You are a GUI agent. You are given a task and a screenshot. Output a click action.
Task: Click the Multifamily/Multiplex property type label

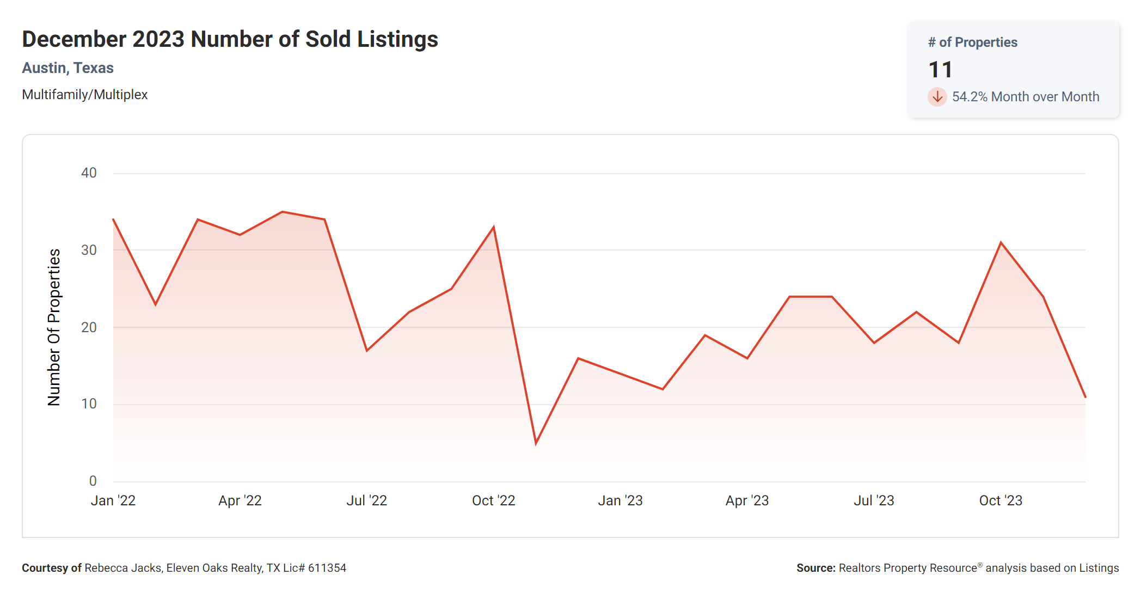(84, 95)
